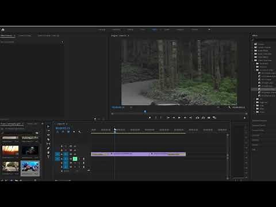
Task: Toggle V1 track output eye
Action: tap(75, 154)
